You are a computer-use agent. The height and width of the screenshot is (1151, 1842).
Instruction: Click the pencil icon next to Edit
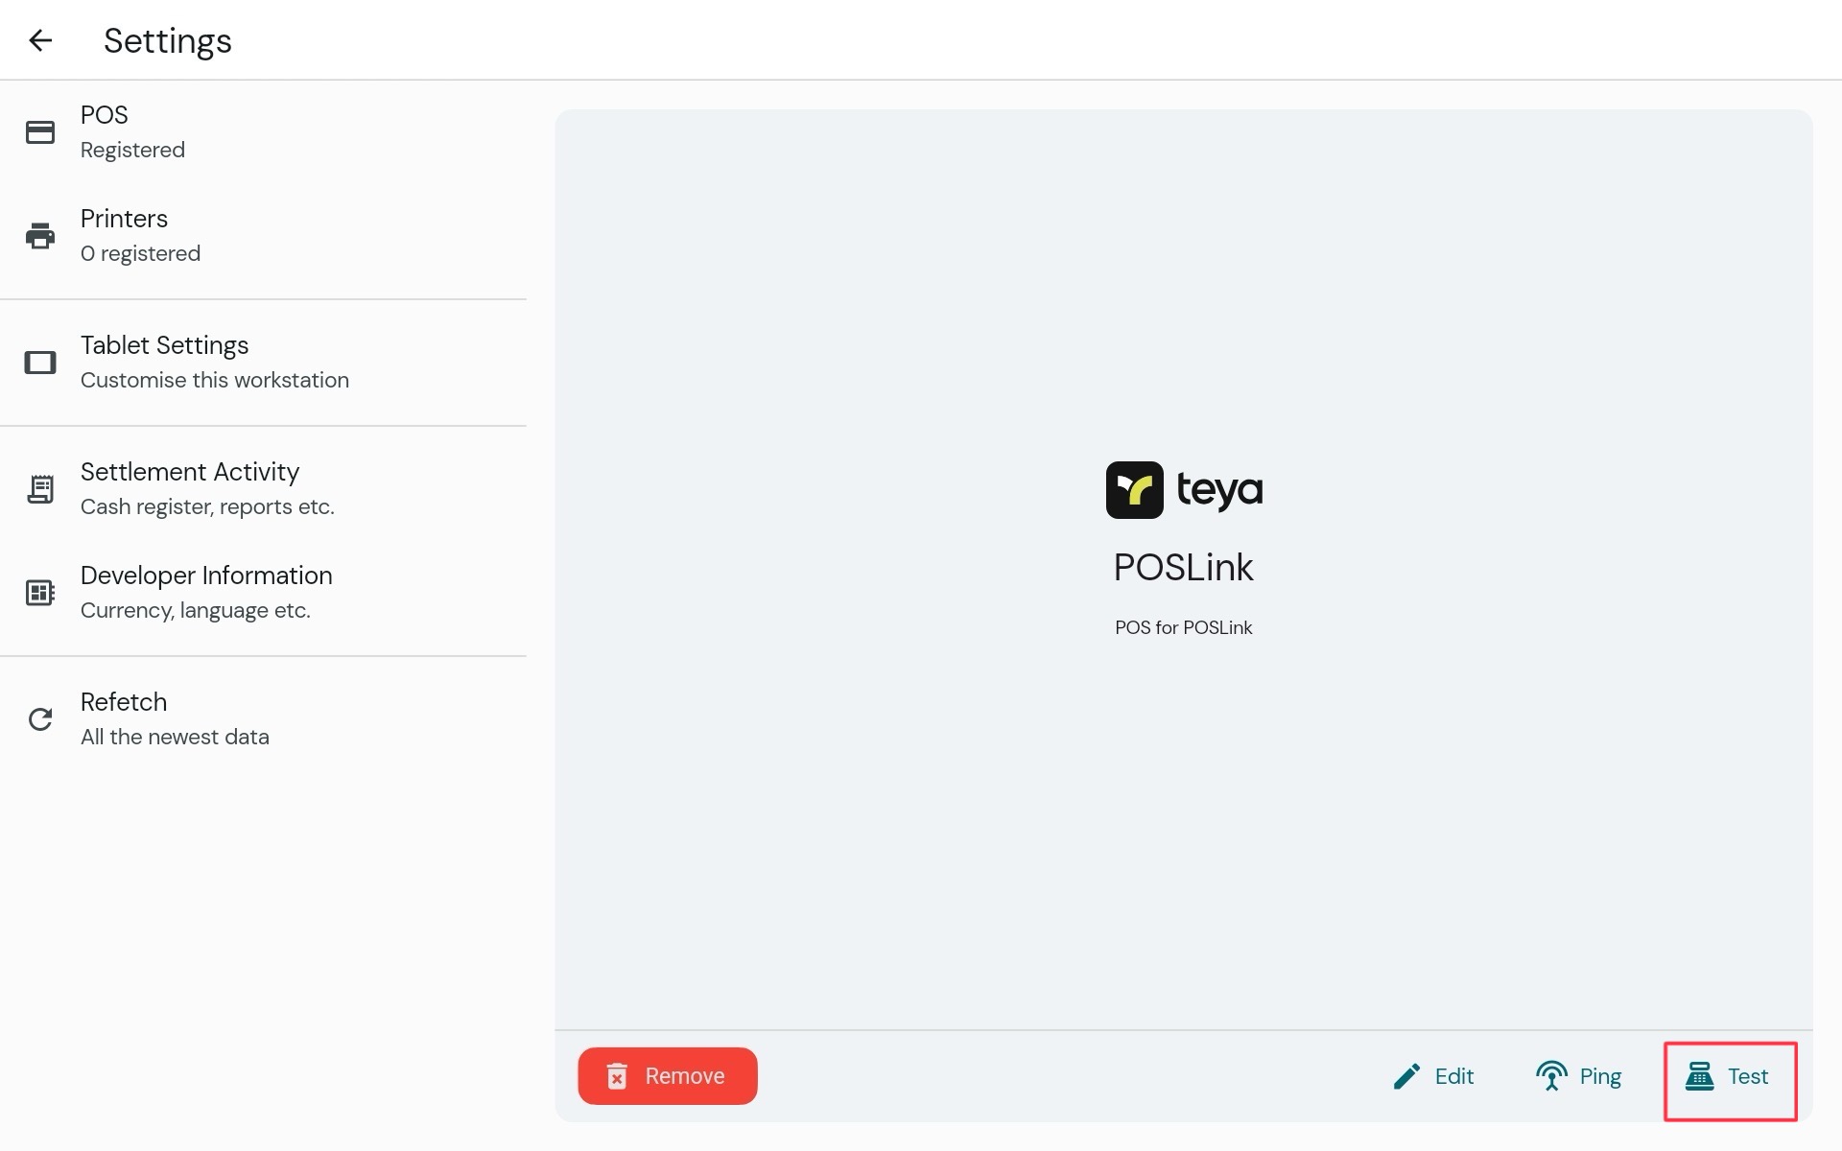click(x=1406, y=1076)
